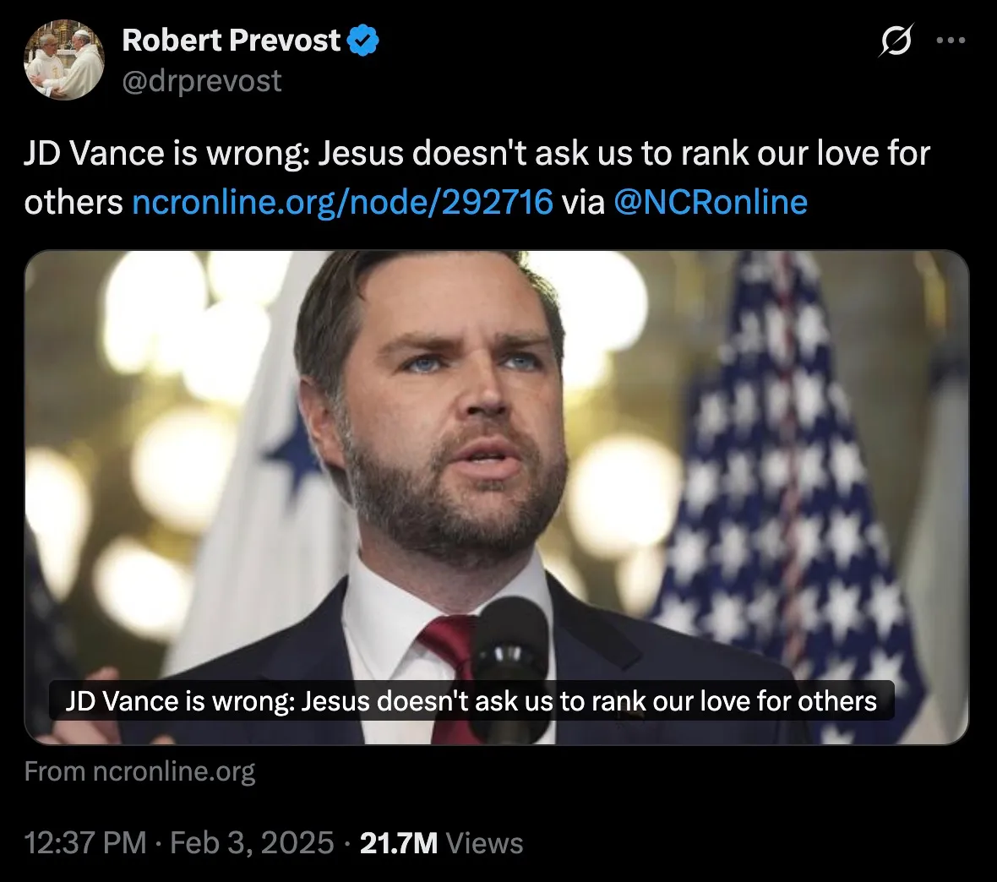Open the @NCRonline mention
This screenshot has height=882, width=997.
(711, 202)
